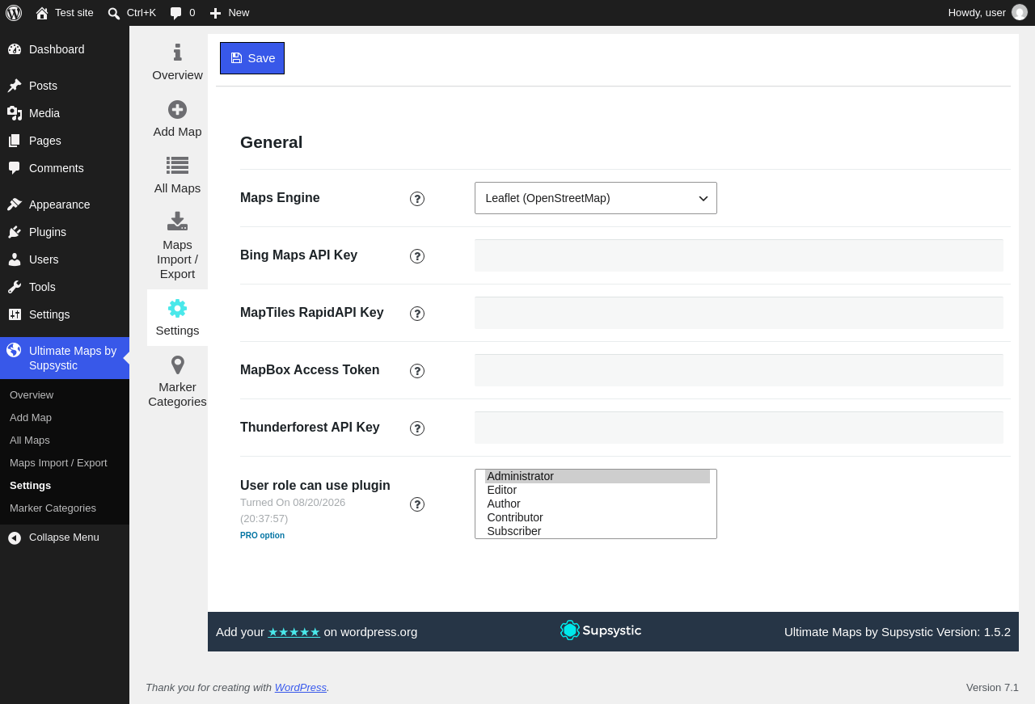The width and height of the screenshot is (1035, 704).
Task: Open the WordPress footer link
Action: (x=301, y=687)
